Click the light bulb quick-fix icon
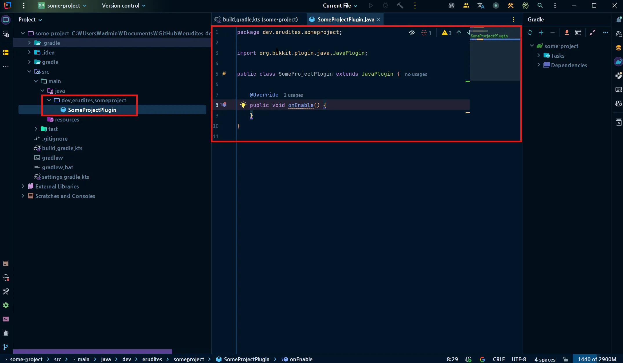The width and height of the screenshot is (623, 363). click(x=243, y=105)
